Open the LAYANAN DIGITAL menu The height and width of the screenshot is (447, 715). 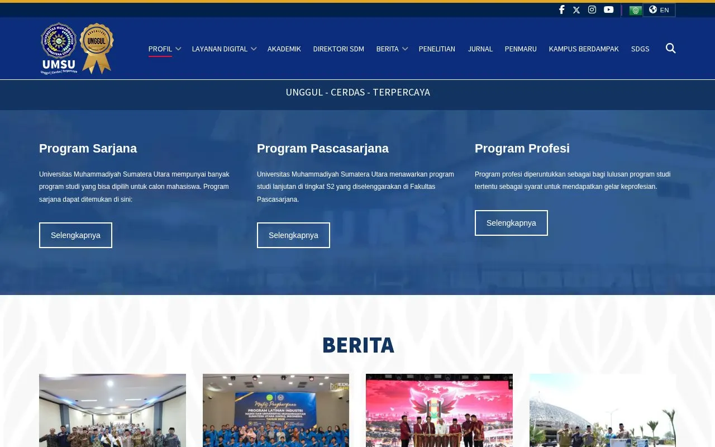pyautogui.click(x=220, y=49)
